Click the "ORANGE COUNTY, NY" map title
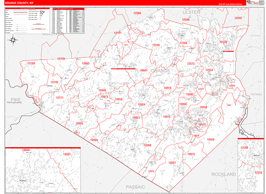Image resolution: width=266 pixels, height=194 pixels. coord(19,3)
